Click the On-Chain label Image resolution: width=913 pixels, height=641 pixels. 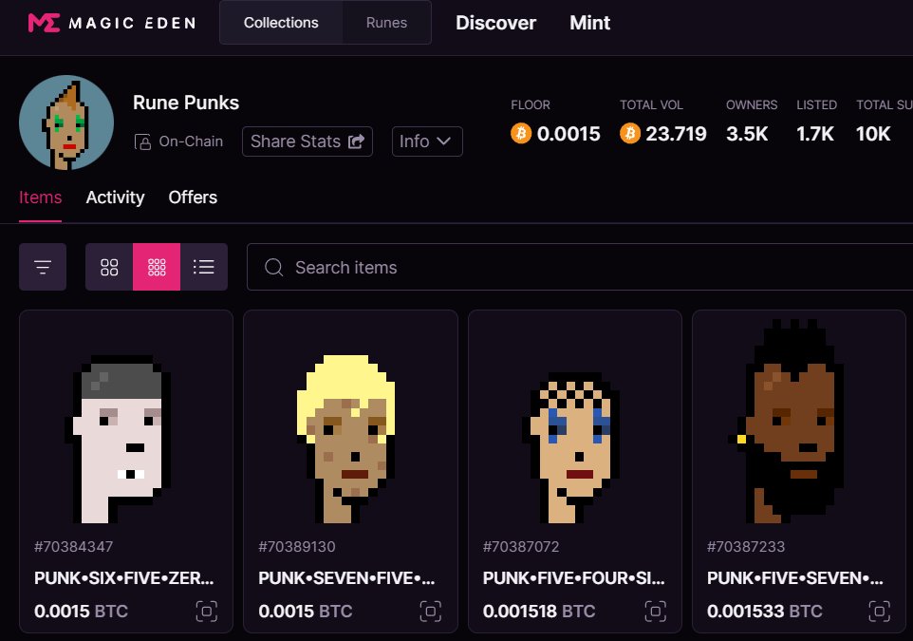click(191, 141)
